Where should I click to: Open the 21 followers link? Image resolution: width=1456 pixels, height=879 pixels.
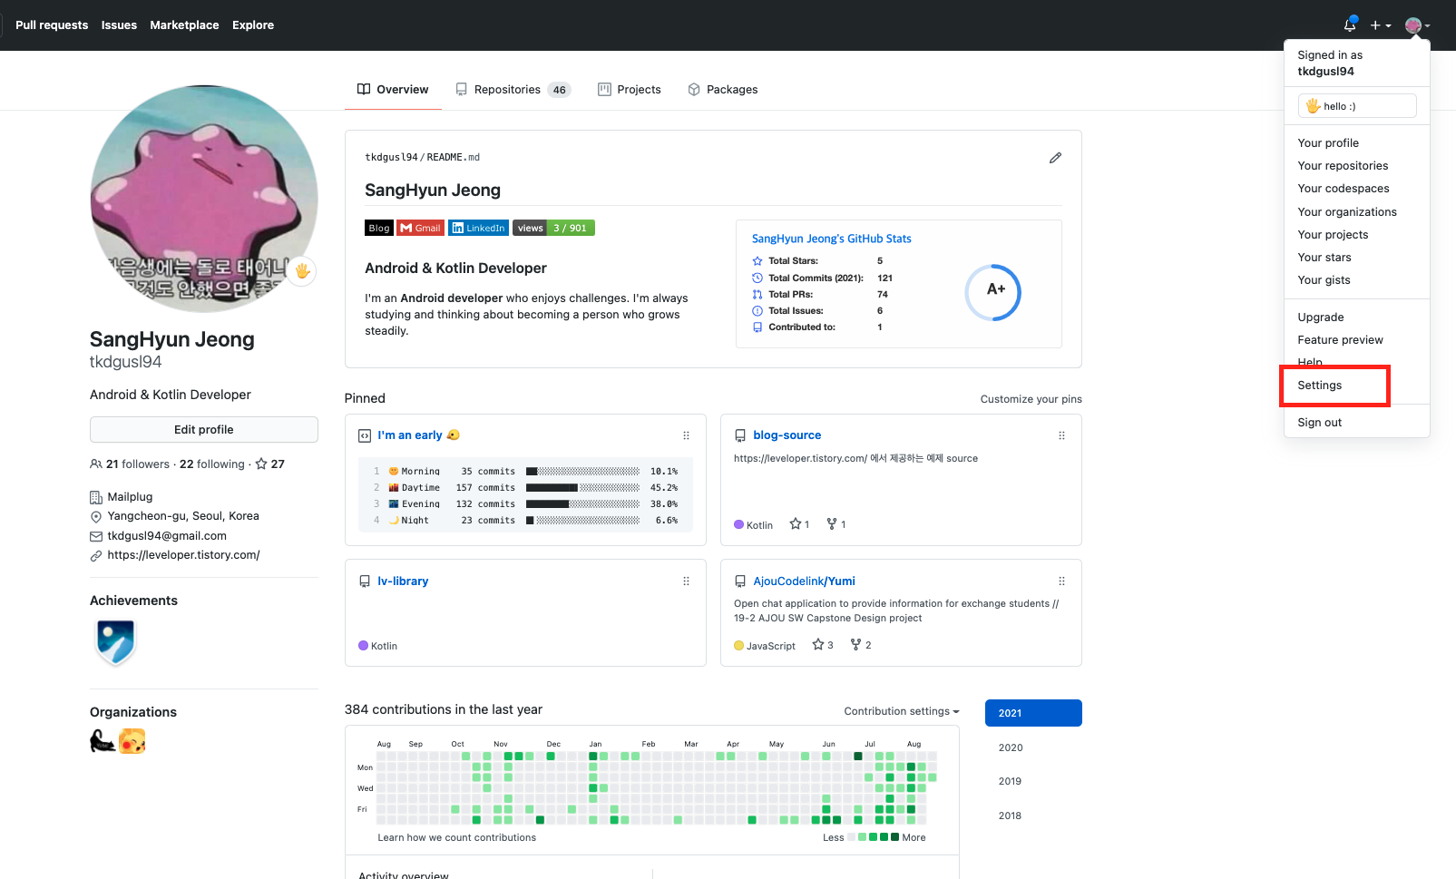click(x=130, y=464)
